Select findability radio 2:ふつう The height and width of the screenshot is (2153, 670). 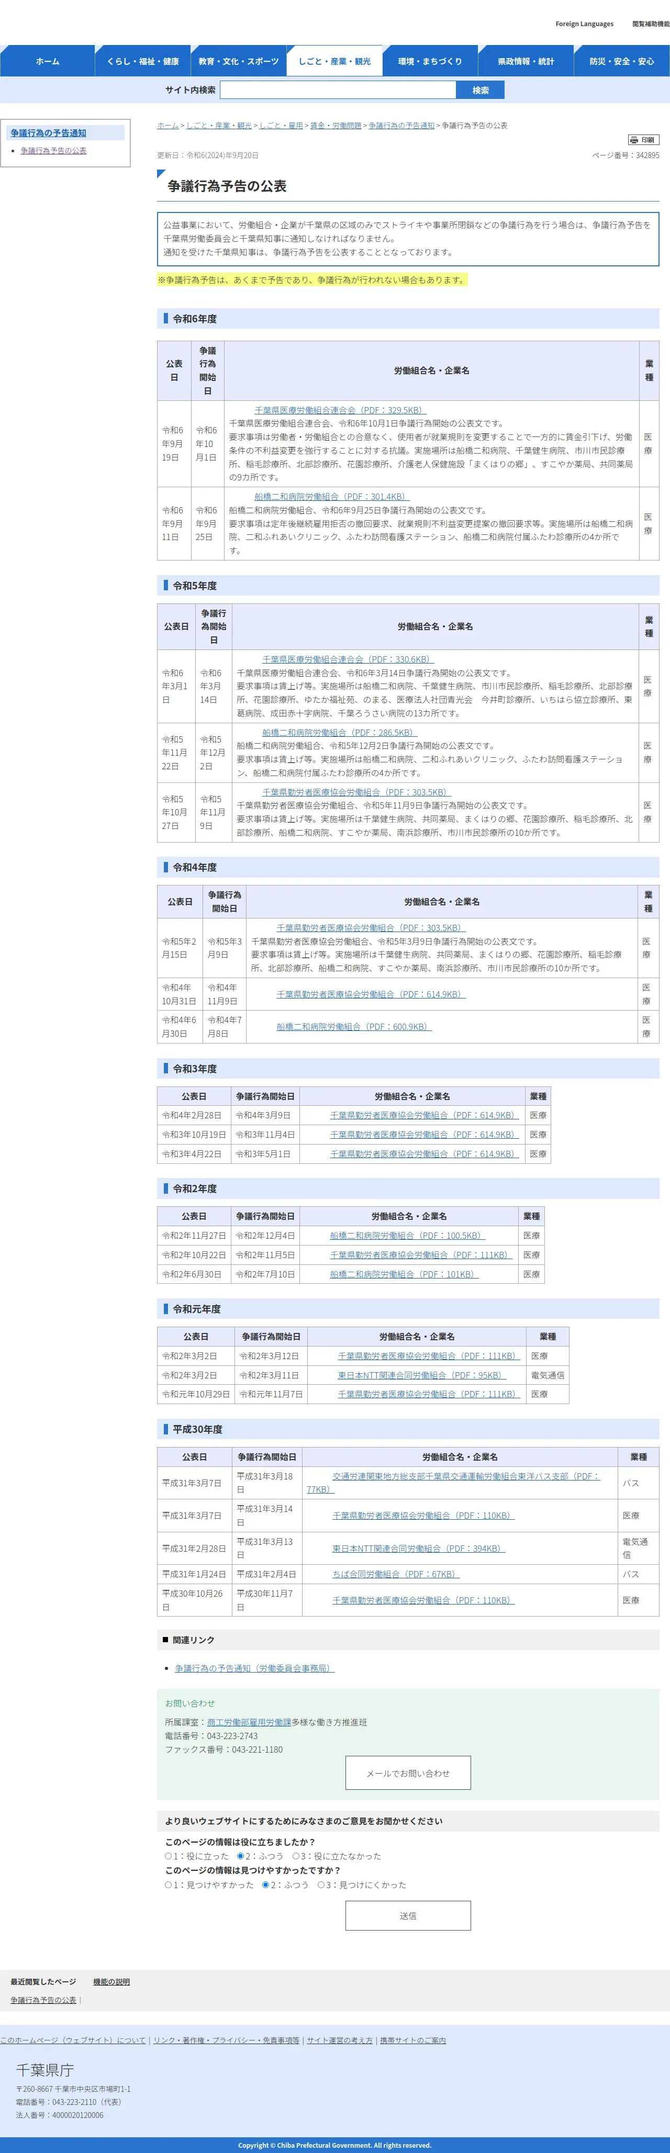click(x=266, y=1885)
